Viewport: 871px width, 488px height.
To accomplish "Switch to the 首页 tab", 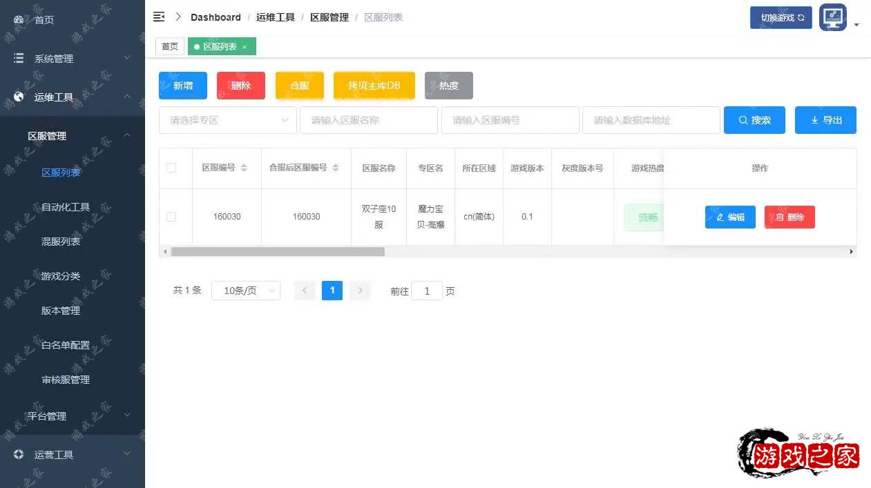I will coord(170,47).
